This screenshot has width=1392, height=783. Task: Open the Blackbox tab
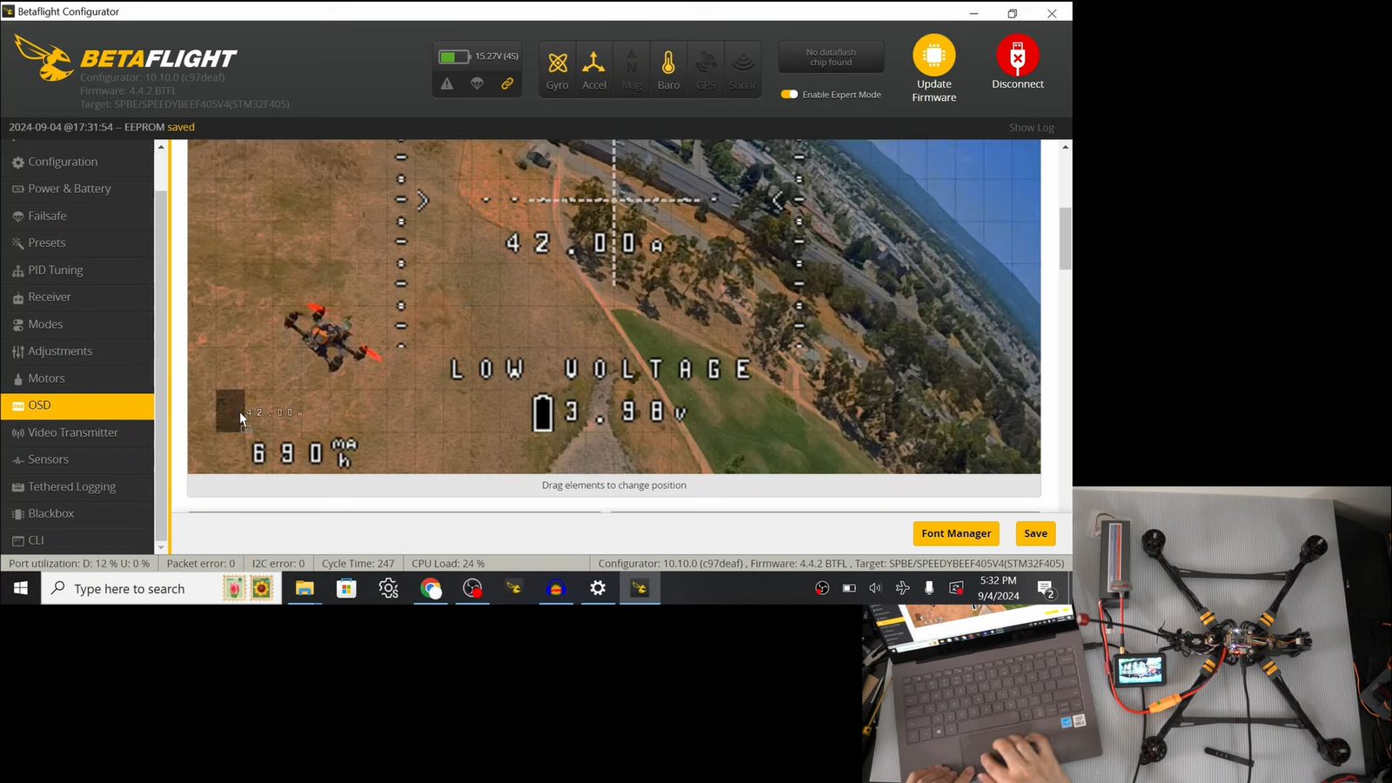[x=77, y=513]
